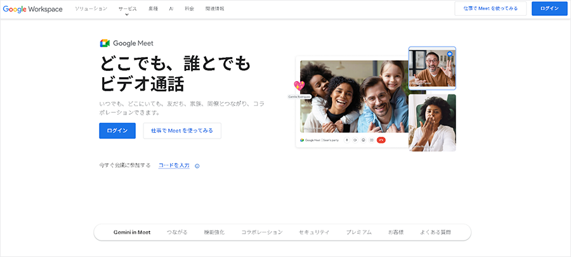This screenshot has height=257, width=571.
Task: Click the blue ログイン button below headline
Action: click(117, 130)
